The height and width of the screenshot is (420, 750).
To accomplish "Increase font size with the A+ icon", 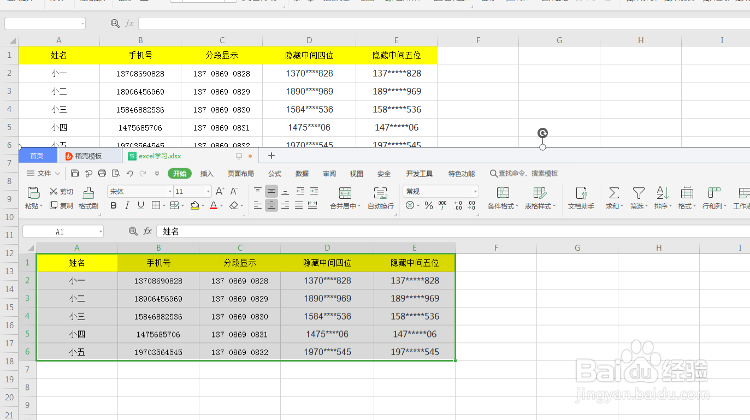I will (x=220, y=191).
